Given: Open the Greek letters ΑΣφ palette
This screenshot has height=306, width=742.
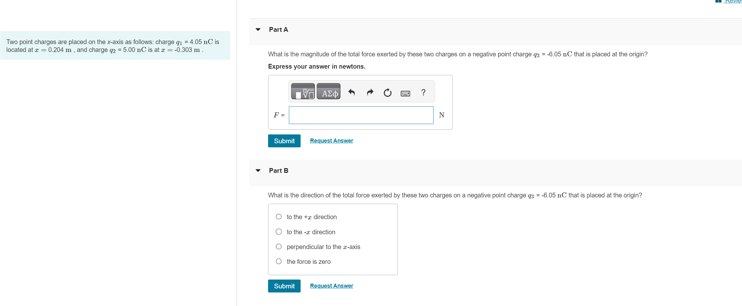Looking at the screenshot, I should (328, 91).
